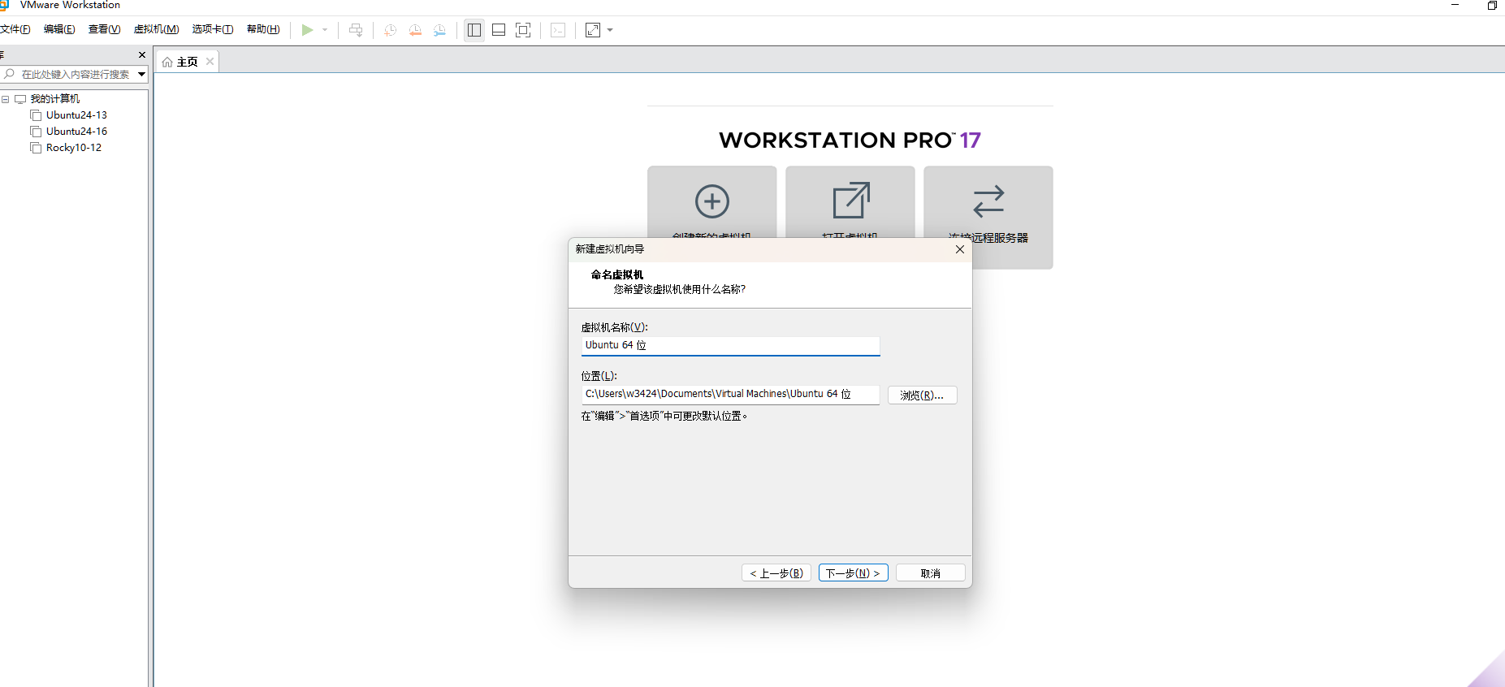This screenshot has height=687, width=1505.
Task: Click the 取消 cancel button
Action: 930,573
